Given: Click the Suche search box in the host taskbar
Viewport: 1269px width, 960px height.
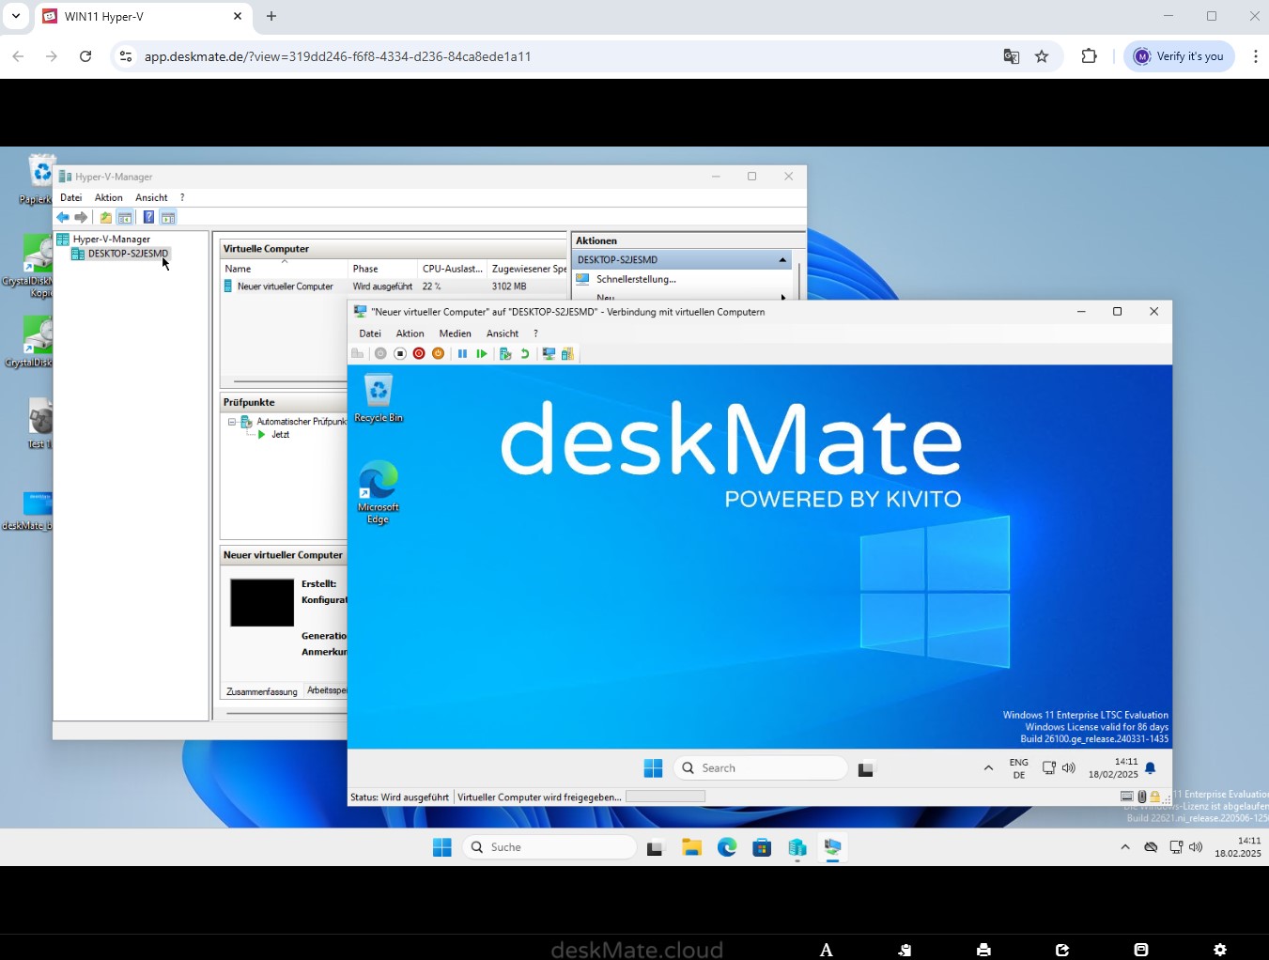Looking at the screenshot, I should click(x=548, y=846).
